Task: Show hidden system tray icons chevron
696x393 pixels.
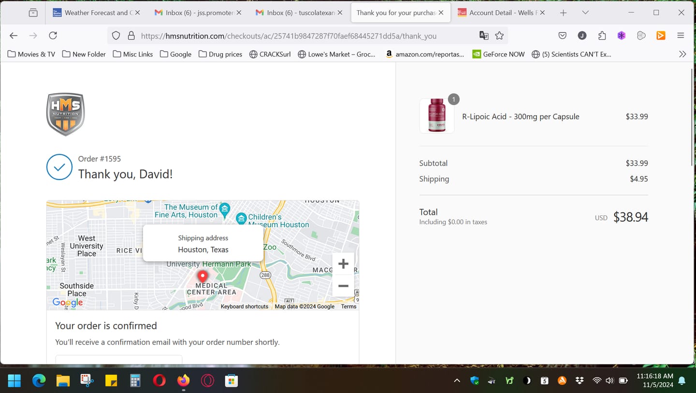Action: tap(457, 380)
